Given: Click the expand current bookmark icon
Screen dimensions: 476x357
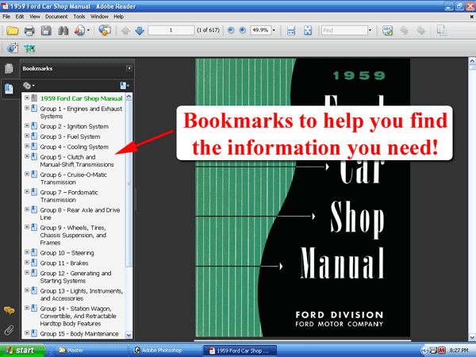Looking at the screenshot, I should (125, 86).
